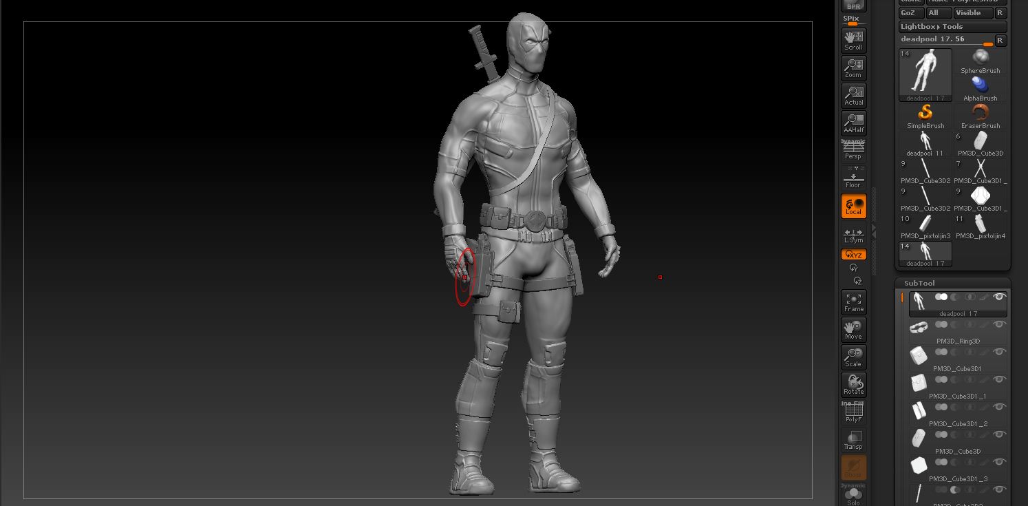
Task: Set canvas to Actual size
Action: pos(853,96)
